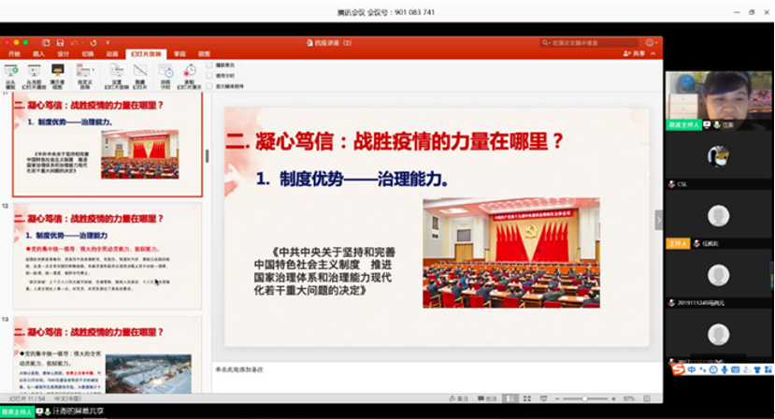The height and width of the screenshot is (419, 775).
Task: Toggle Notes (备注) in status bar
Action: [458, 398]
